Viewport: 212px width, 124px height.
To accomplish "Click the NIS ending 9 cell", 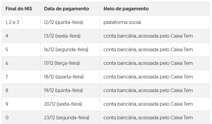I will (x=7, y=104).
